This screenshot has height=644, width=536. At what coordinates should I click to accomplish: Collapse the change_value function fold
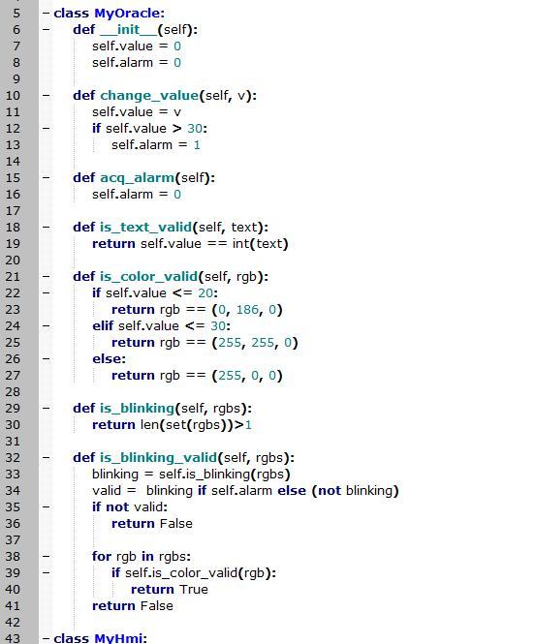point(46,96)
